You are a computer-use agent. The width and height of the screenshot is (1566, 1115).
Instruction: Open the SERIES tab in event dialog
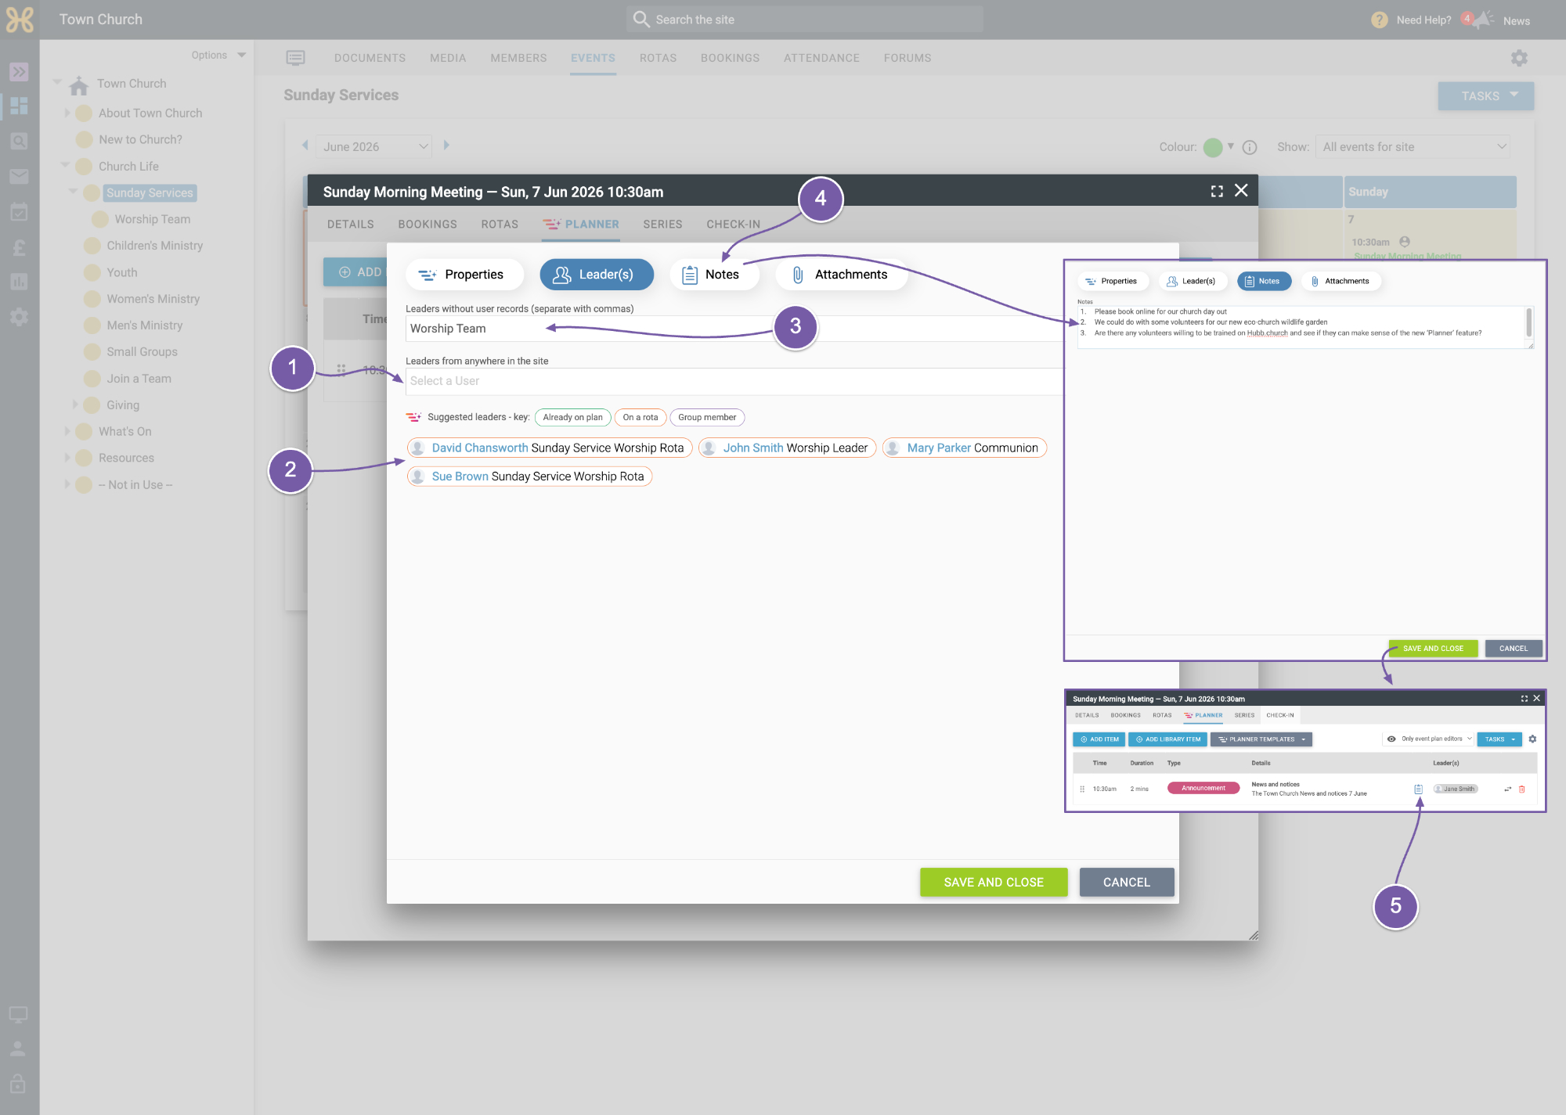(x=662, y=225)
